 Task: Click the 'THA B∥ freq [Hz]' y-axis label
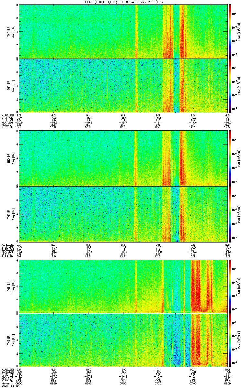(10, 85)
